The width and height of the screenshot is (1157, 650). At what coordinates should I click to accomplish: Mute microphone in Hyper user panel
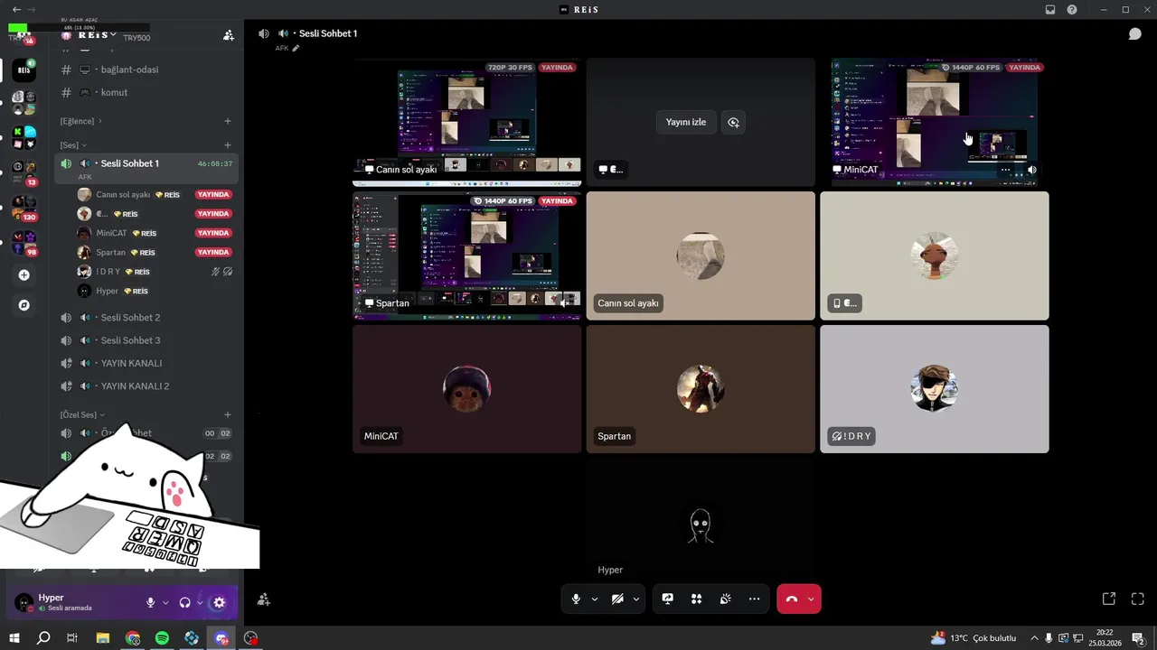click(151, 602)
